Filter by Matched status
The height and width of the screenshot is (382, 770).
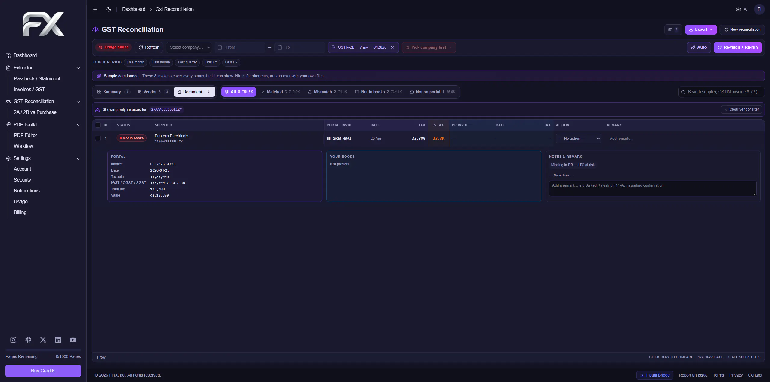coord(280,92)
